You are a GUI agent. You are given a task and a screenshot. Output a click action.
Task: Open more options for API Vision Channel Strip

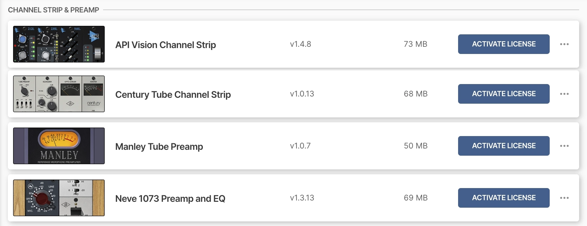click(x=564, y=44)
